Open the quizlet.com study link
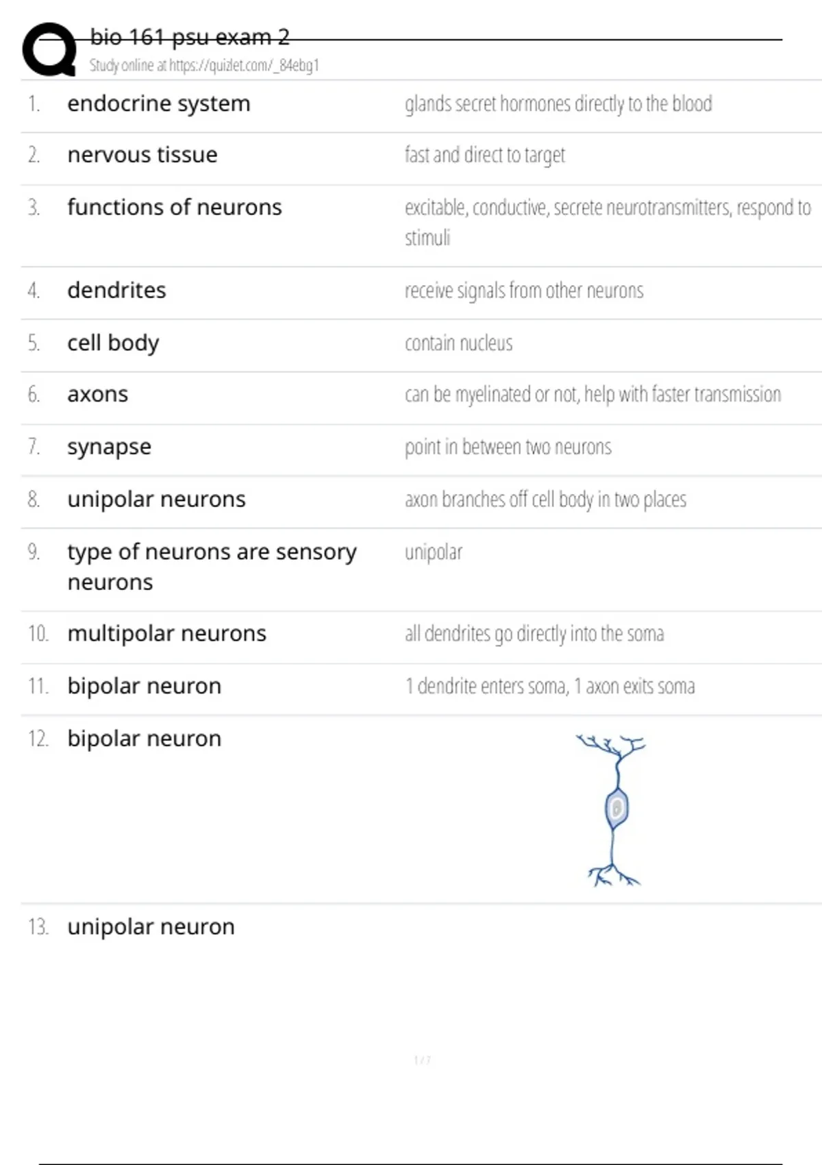 pos(243,66)
